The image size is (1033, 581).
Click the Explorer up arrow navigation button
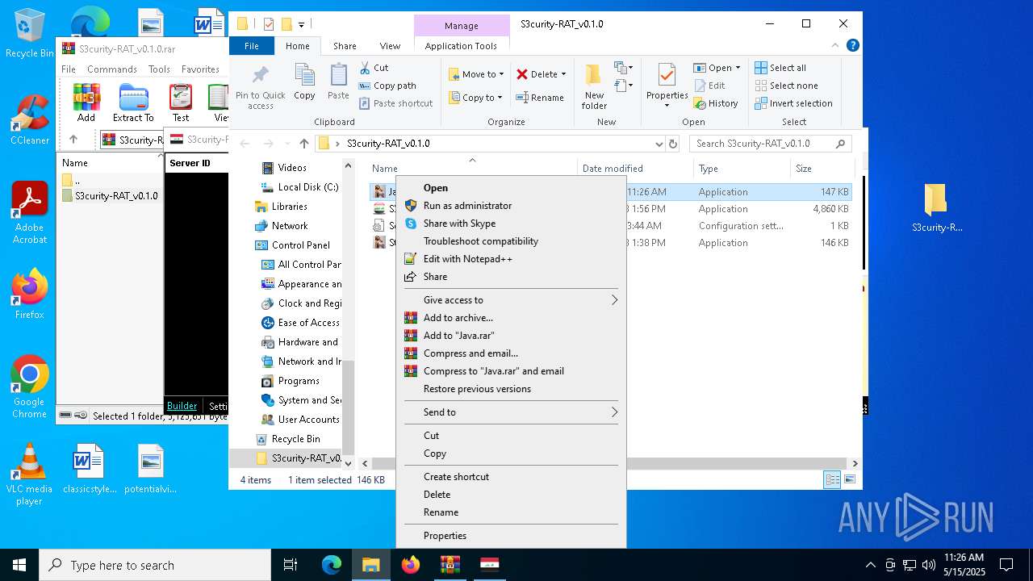[303, 144]
